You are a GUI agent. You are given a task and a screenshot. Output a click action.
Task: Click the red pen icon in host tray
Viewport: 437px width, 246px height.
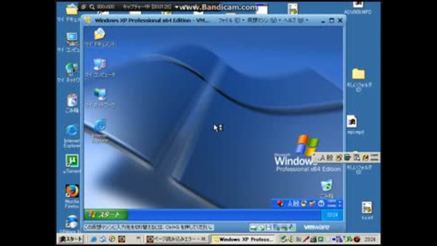point(306,239)
